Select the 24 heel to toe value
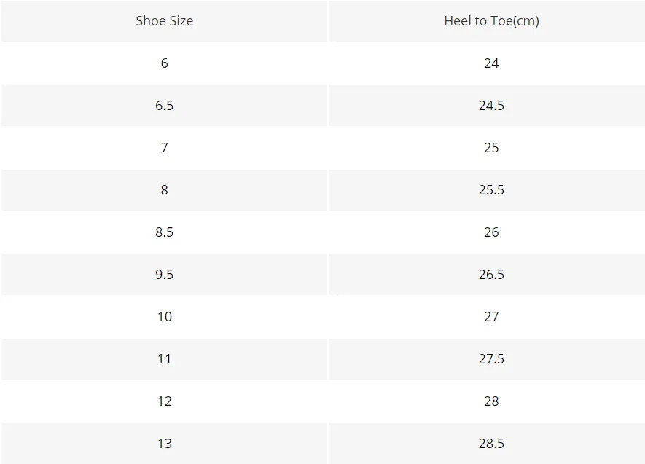645x464 pixels. coord(491,63)
